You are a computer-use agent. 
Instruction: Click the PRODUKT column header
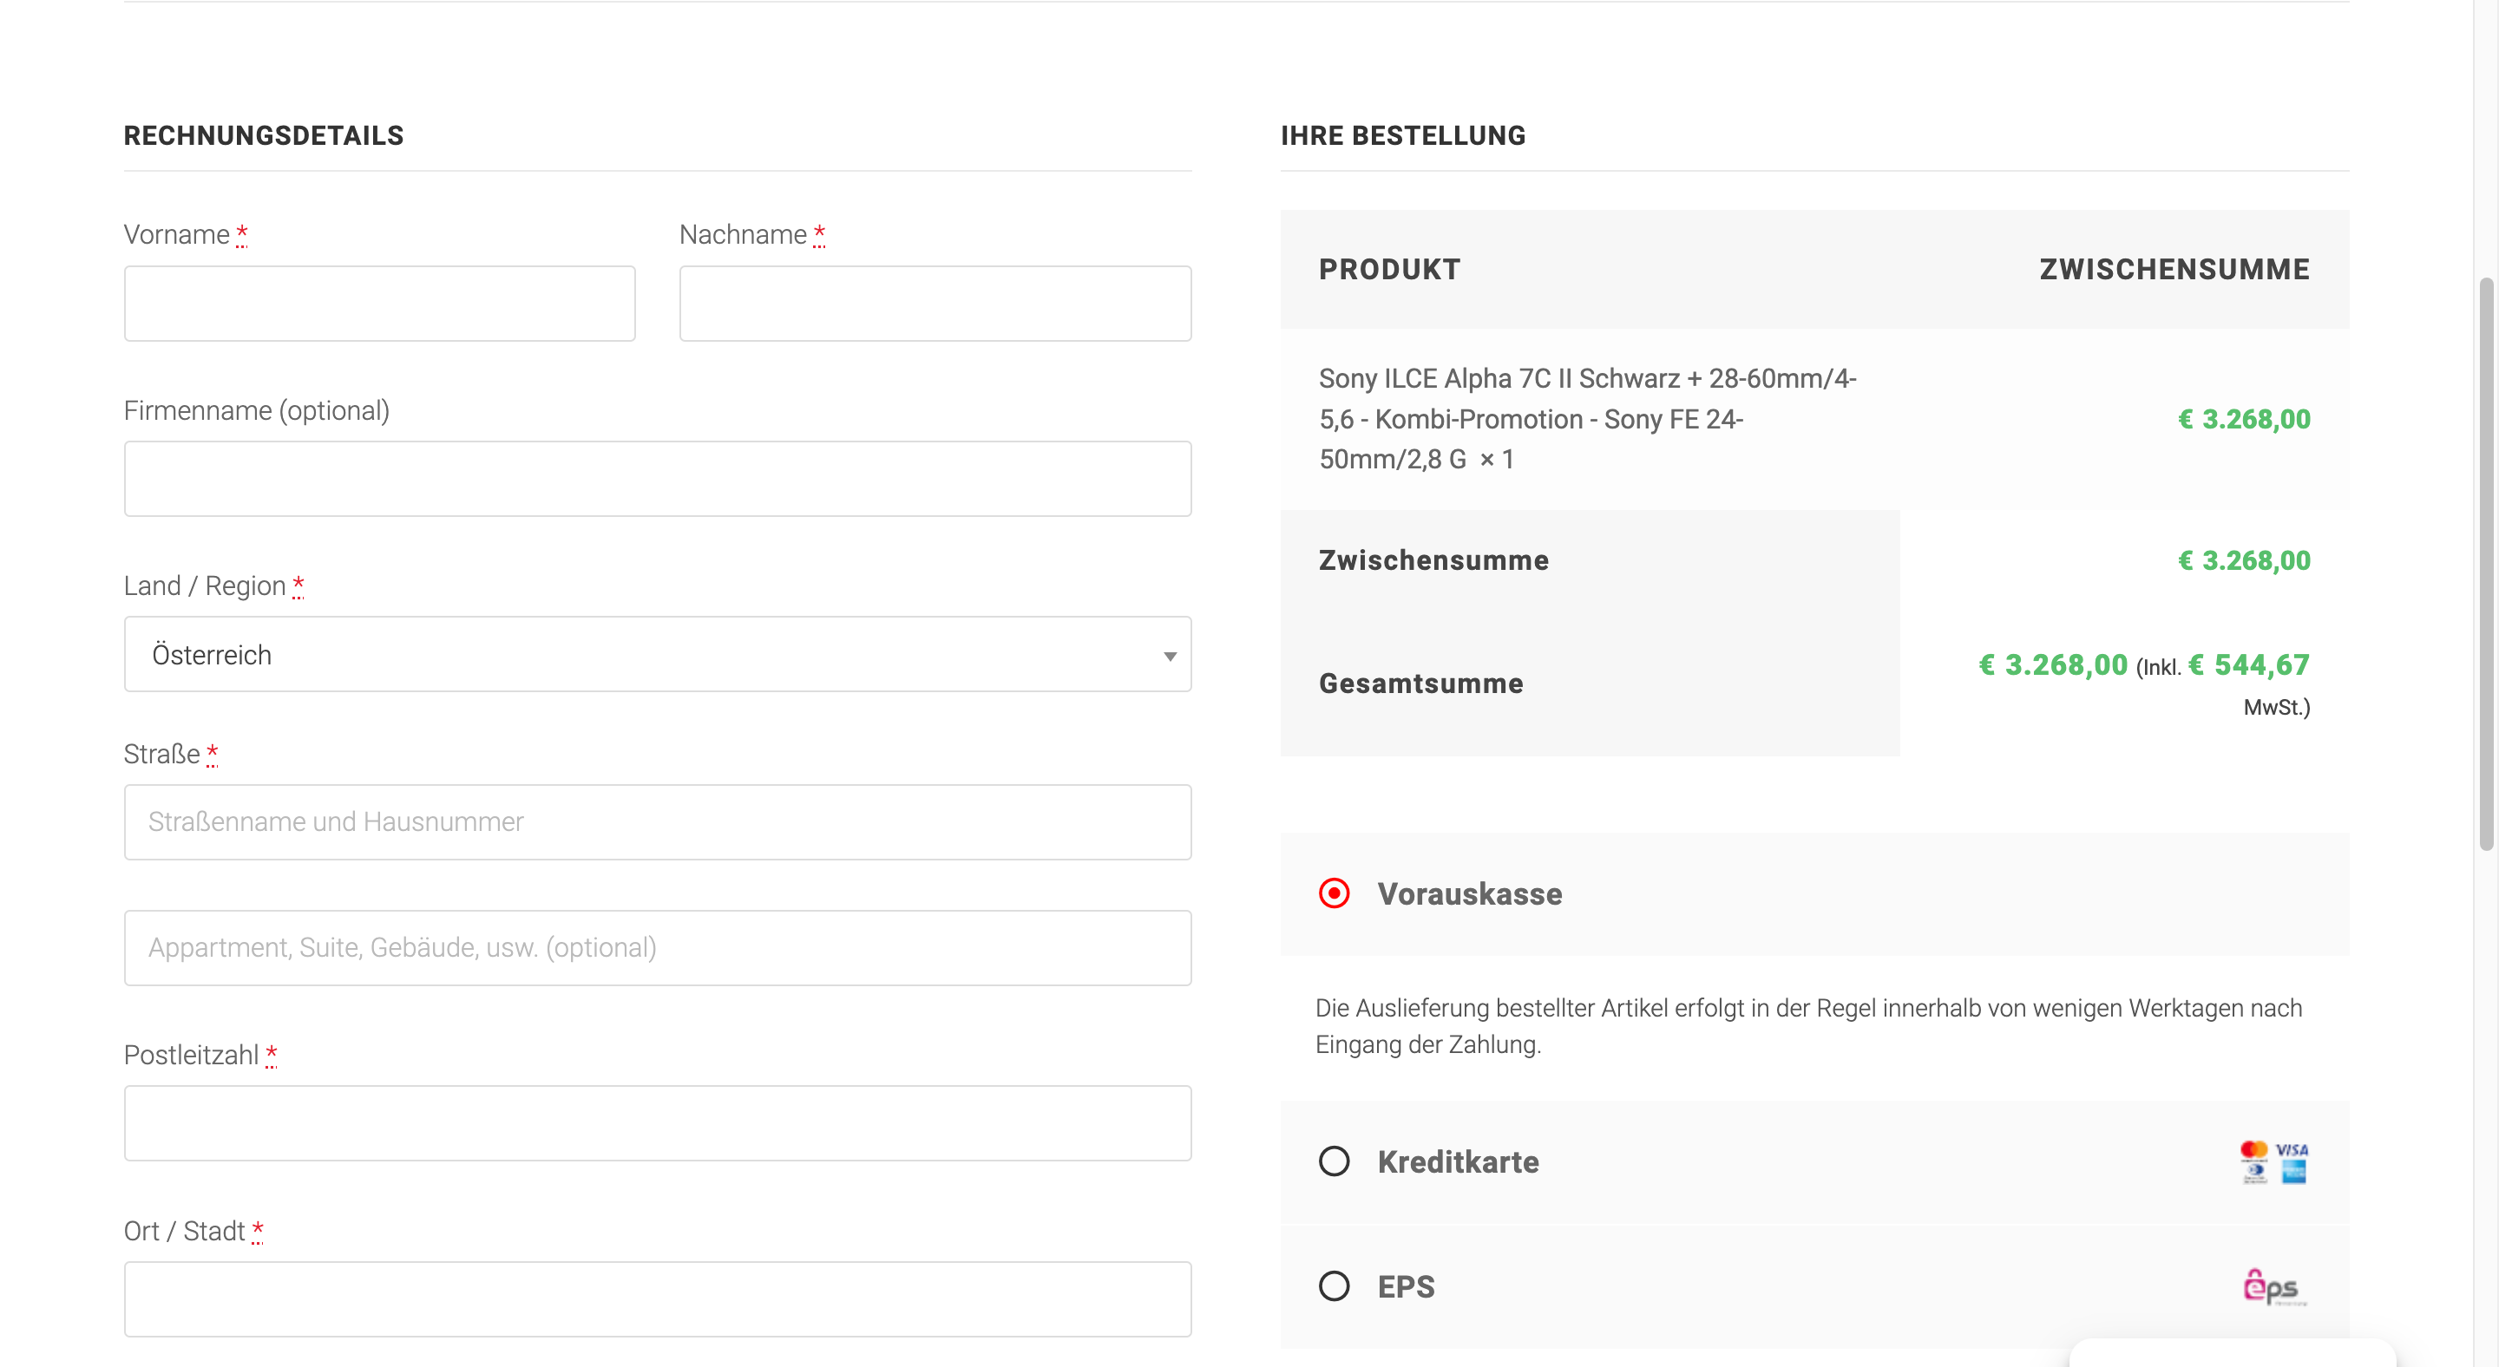[x=1389, y=270]
